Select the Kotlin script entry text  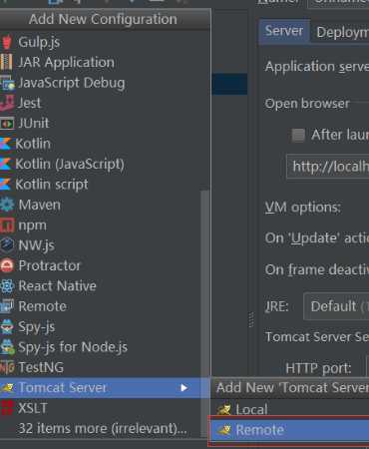52,185
